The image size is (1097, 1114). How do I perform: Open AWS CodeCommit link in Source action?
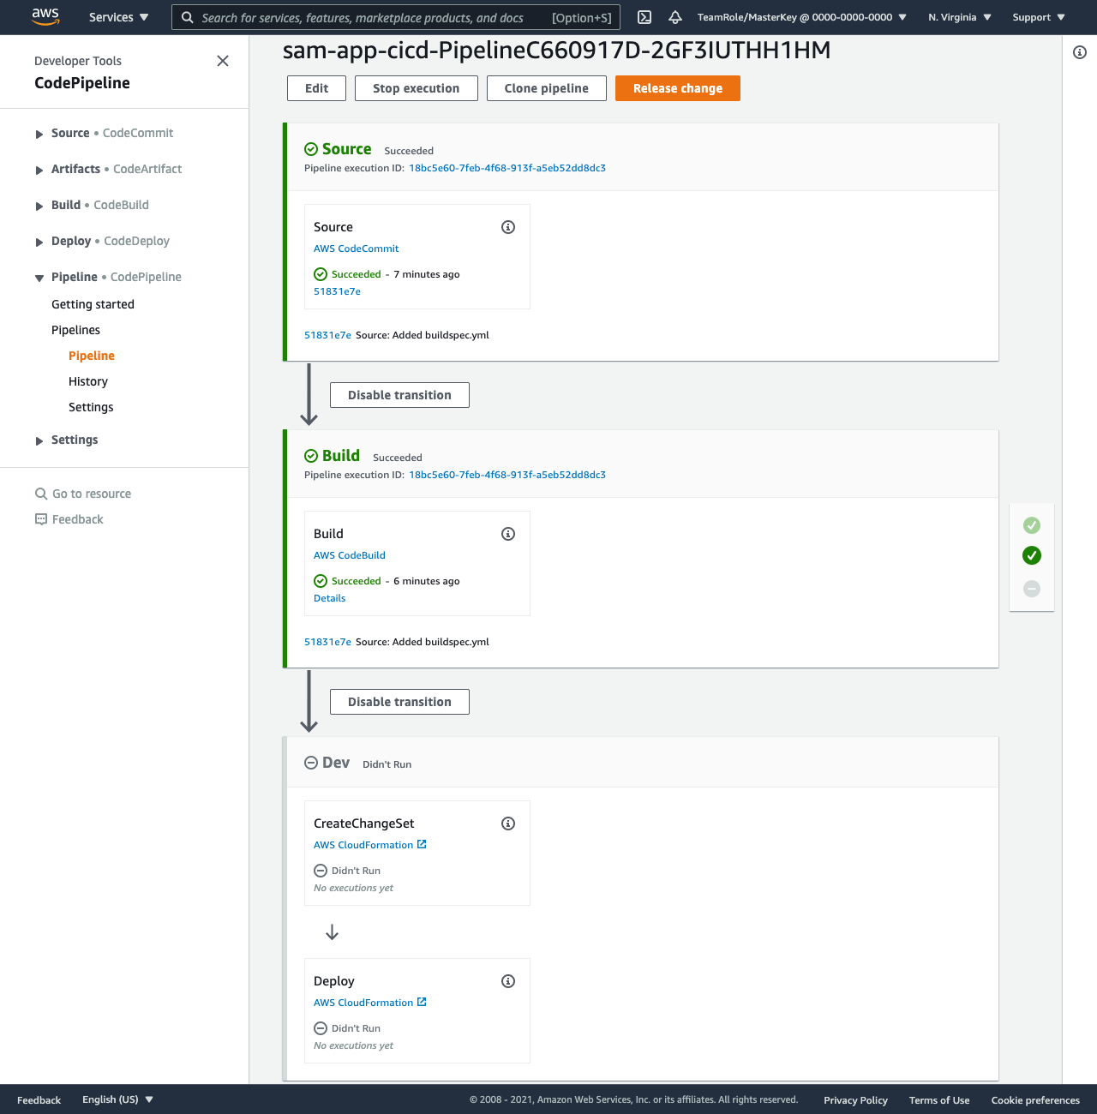357,249
